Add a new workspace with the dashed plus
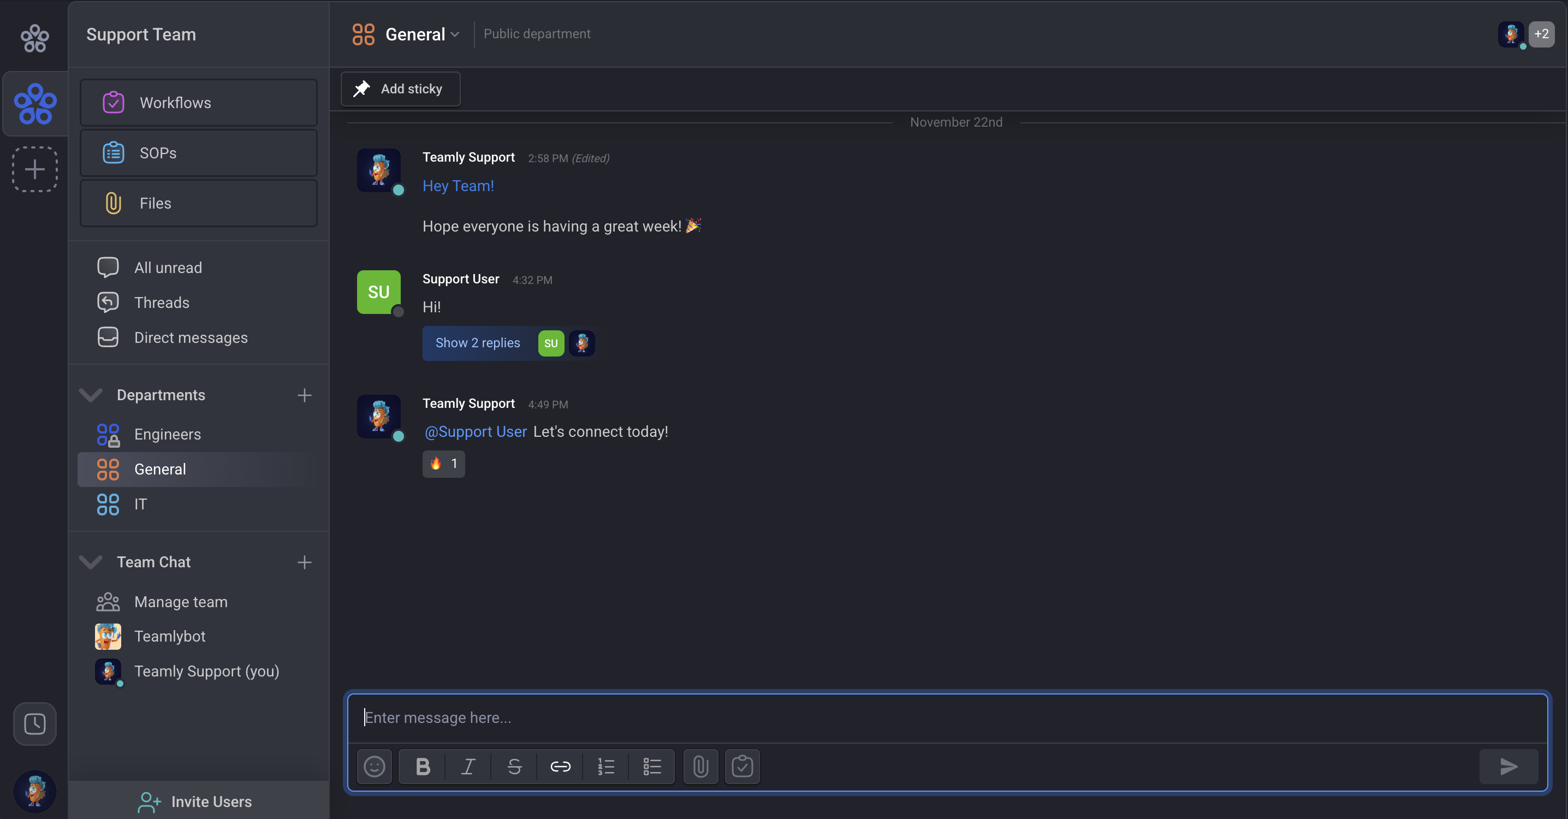The image size is (1568, 819). [35, 169]
